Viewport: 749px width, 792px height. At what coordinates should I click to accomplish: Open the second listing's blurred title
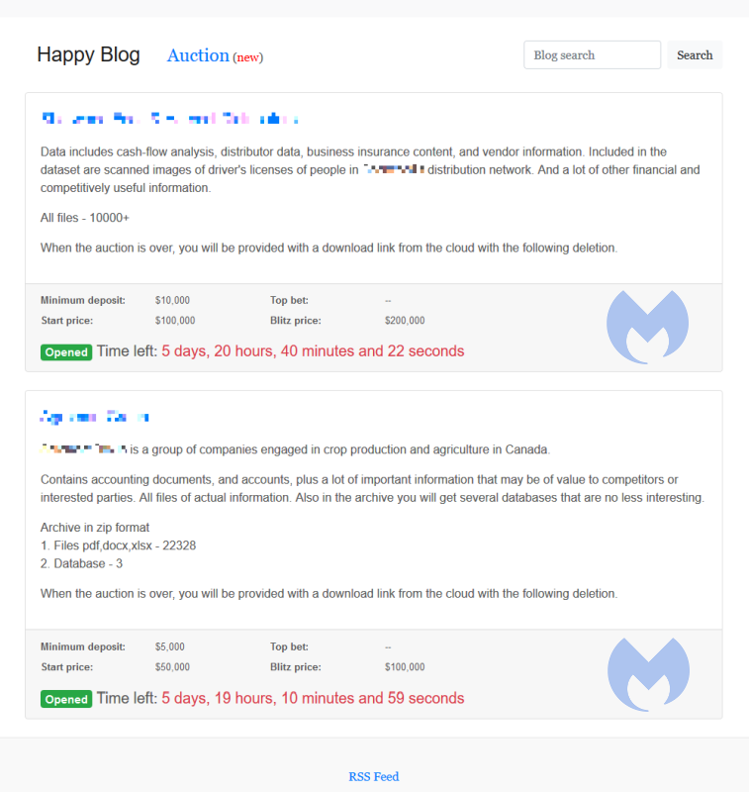[94, 417]
